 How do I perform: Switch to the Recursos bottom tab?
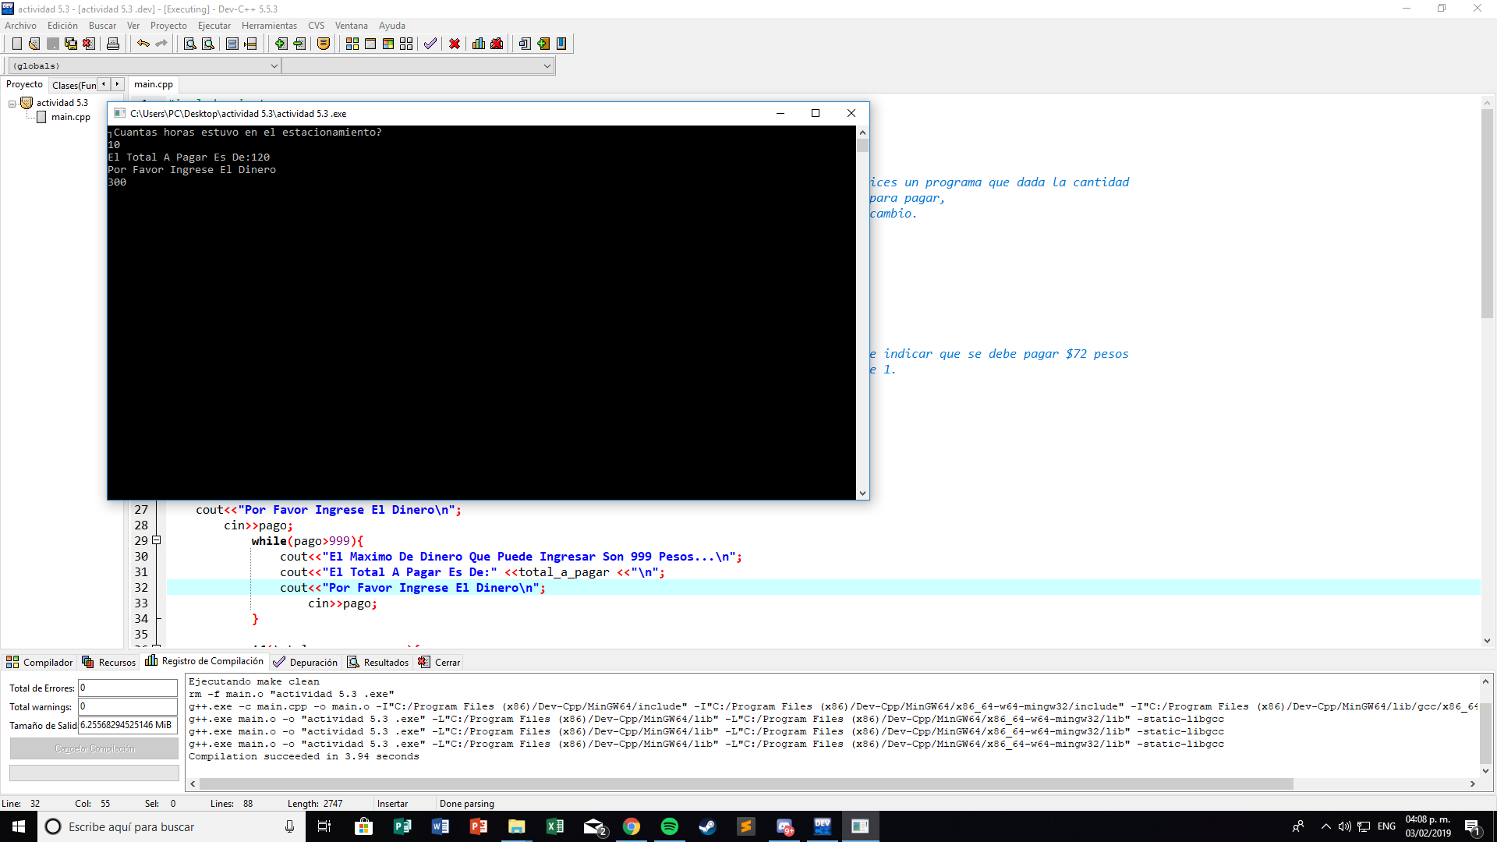(x=109, y=662)
